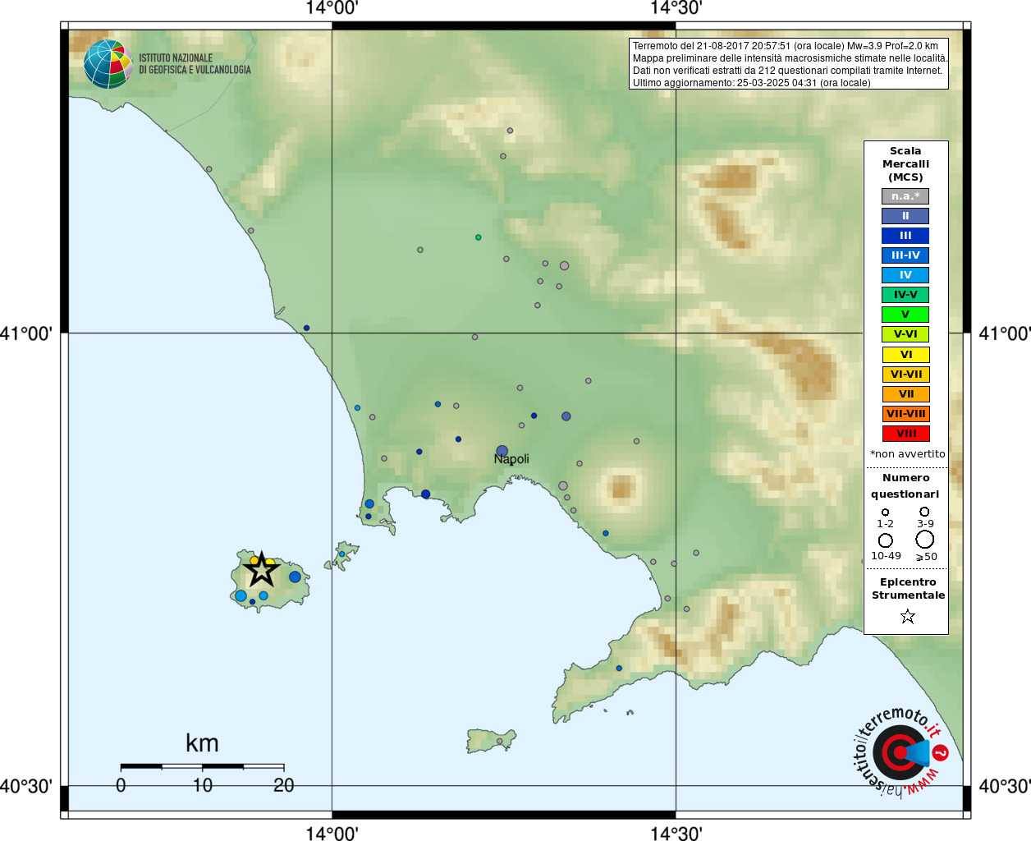Select the red VIII intensity swatch
Viewport: 1031px width, 841px height.
(905, 434)
